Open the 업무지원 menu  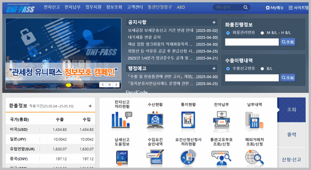[94, 7]
